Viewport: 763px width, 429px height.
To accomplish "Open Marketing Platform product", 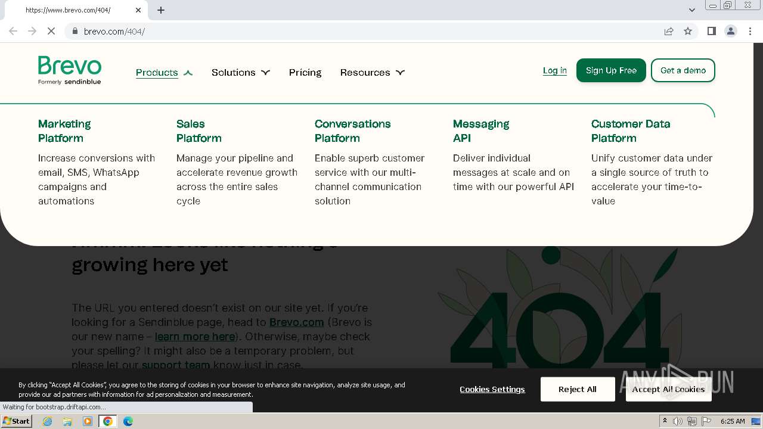I will click(x=64, y=131).
